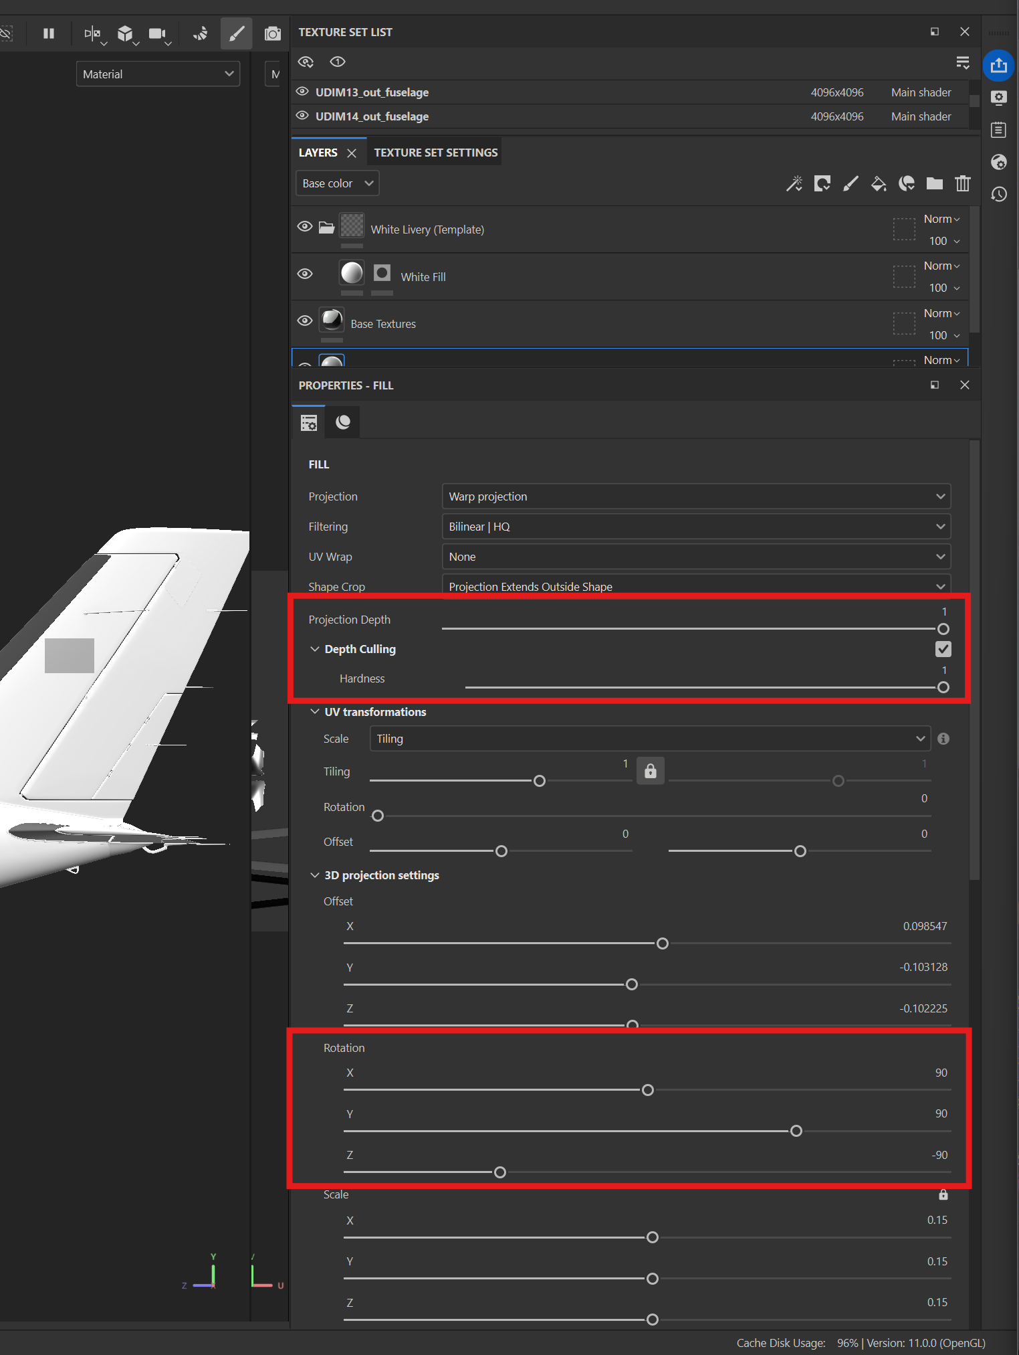This screenshot has width=1019, height=1355.
Task: Click the Projection Depth slider handle
Action: [x=943, y=629]
